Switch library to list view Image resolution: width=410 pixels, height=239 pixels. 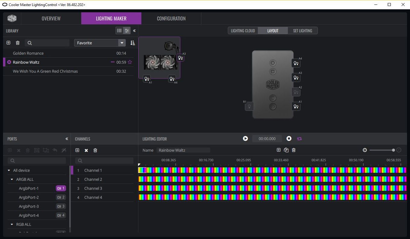click(x=119, y=31)
